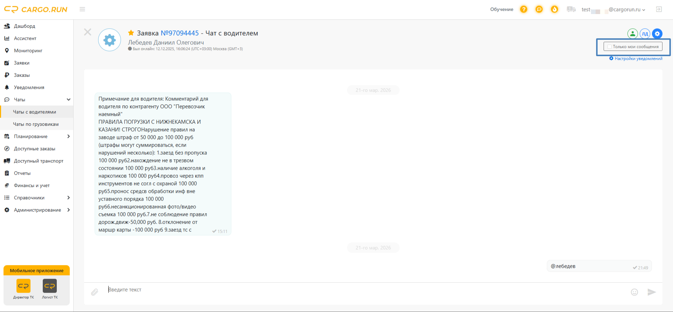Enable the 'Только мои сообщения' checkbox
This screenshot has height=312, width=673.
tap(610, 47)
